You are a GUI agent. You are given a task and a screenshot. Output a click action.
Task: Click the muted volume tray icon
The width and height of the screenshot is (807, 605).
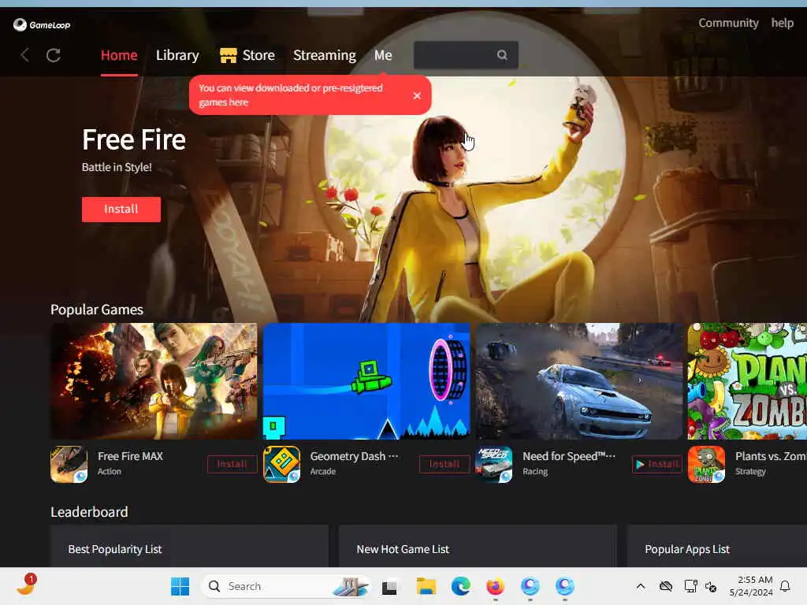coord(711,586)
